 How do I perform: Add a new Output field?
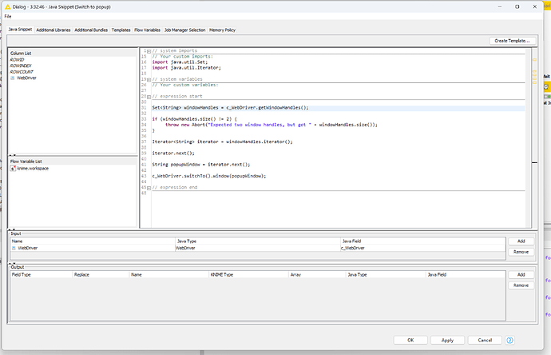(x=521, y=275)
